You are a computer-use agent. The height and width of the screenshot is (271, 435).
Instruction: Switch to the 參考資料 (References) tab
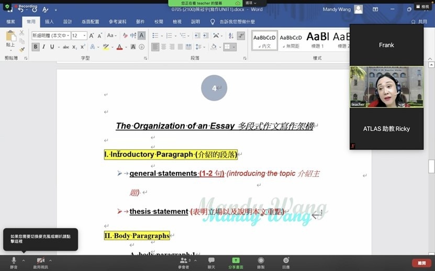(x=118, y=21)
